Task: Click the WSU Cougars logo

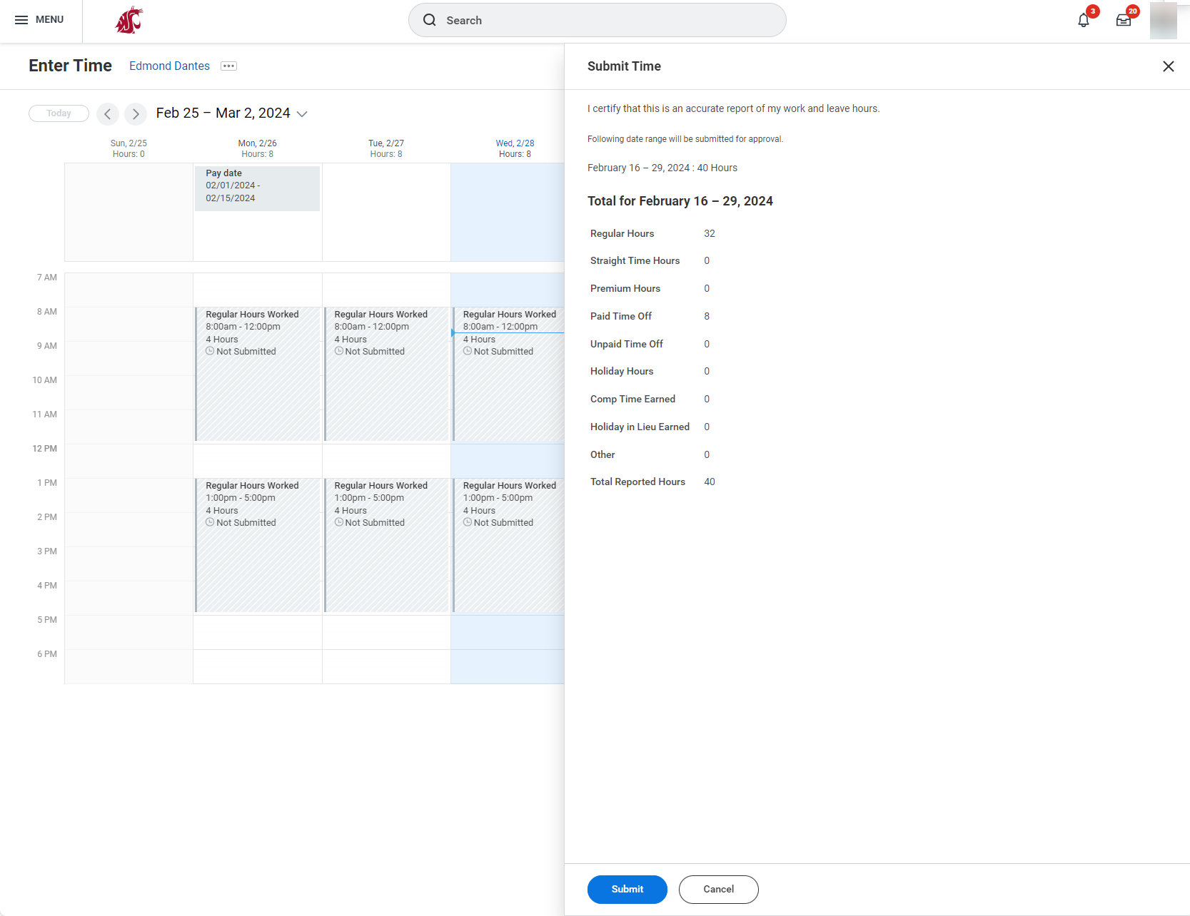Action: (127, 20)
